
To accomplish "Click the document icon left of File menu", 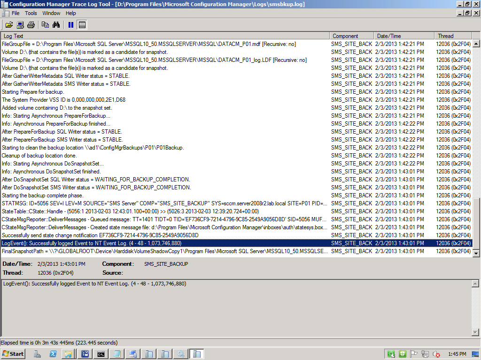I will pyautogui.click(x=6, y=13).
